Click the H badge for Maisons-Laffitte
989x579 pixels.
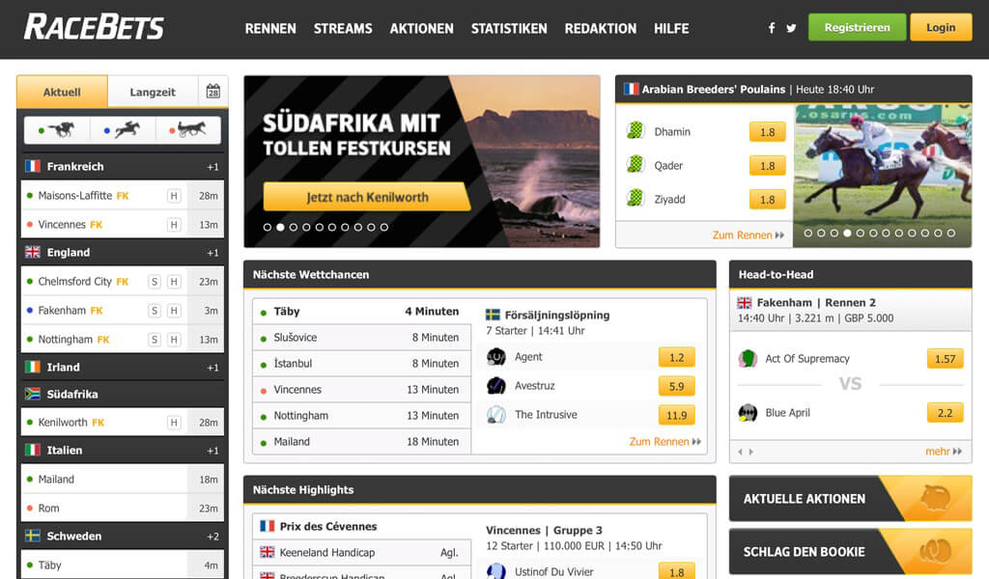[x=174, y=196]
